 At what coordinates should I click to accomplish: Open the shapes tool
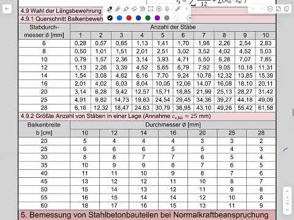[142, 9]
